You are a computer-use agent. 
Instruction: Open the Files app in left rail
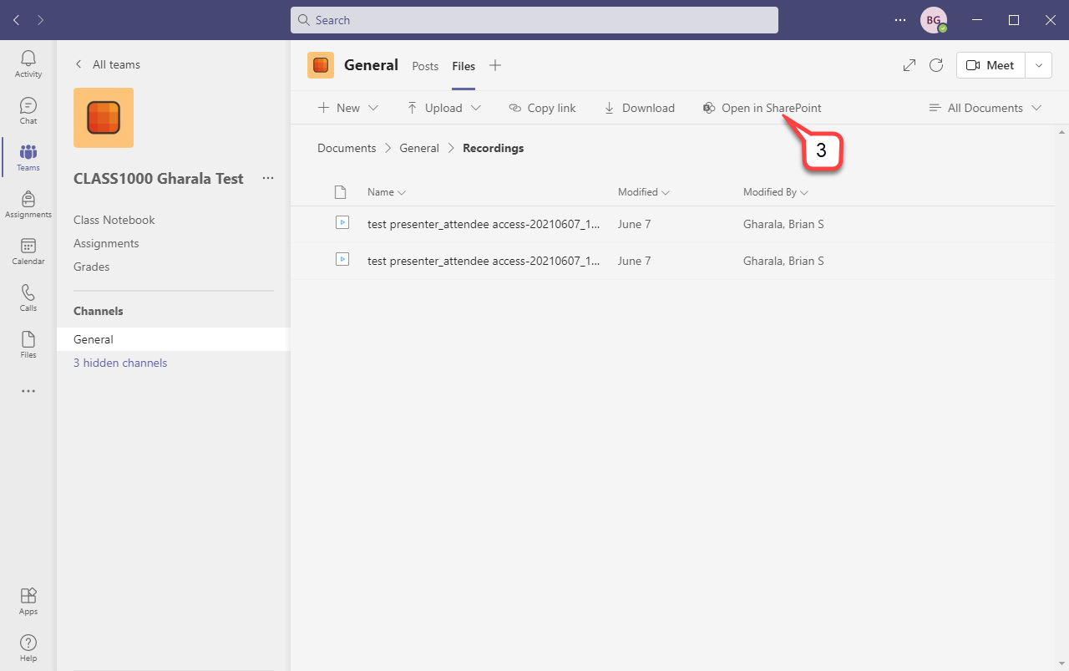pos(28,344)
